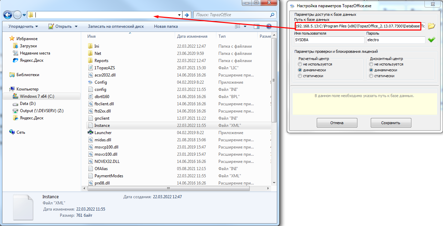Set Расчетный центр to не используется
The image size is (443, 226).
(300, 64)
